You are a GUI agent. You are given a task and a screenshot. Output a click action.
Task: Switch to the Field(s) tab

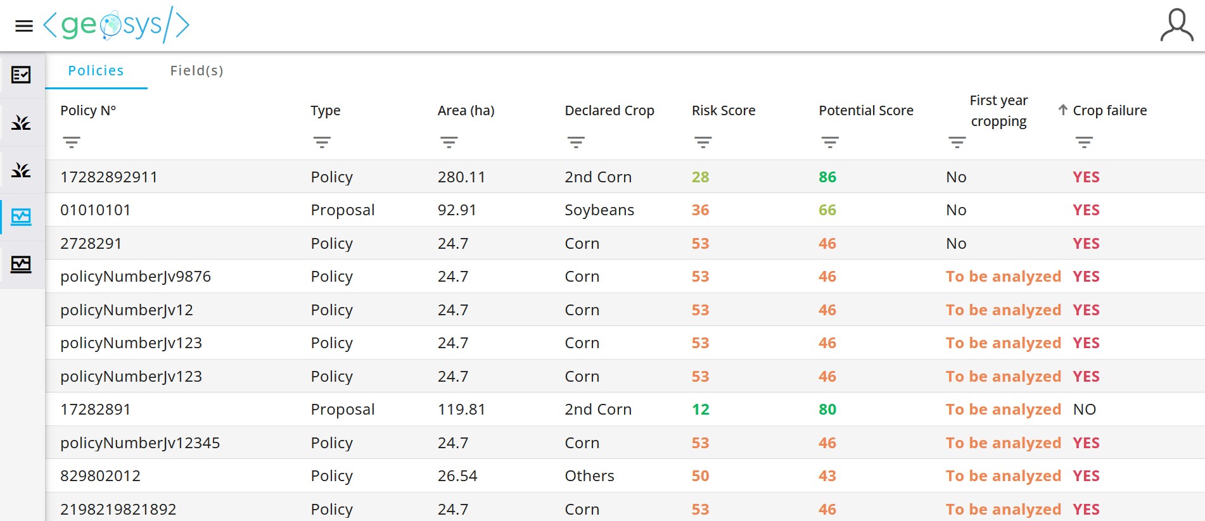196,71
